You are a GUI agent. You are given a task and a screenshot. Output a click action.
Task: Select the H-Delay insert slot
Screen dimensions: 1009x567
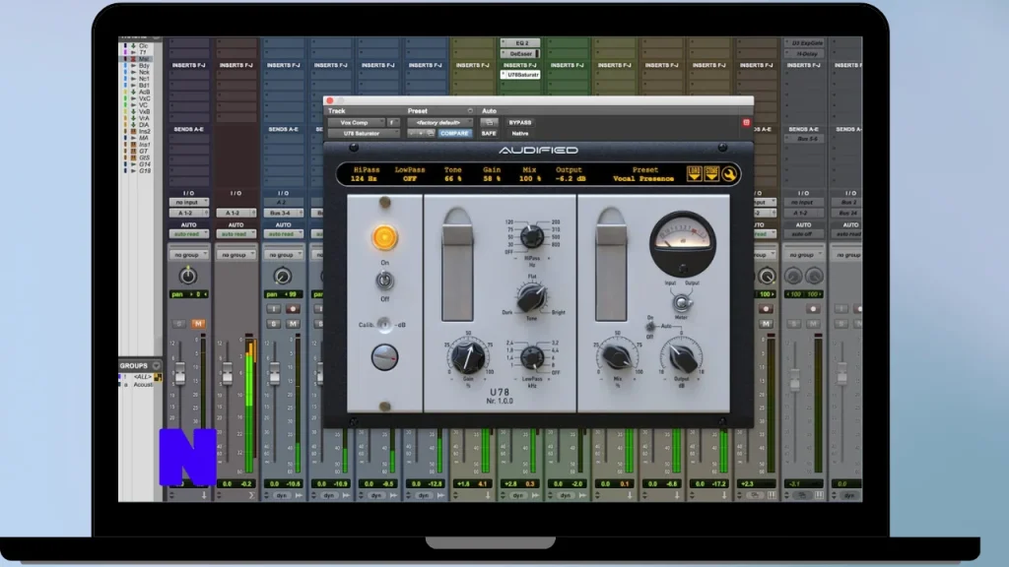[x=804, y=54]
